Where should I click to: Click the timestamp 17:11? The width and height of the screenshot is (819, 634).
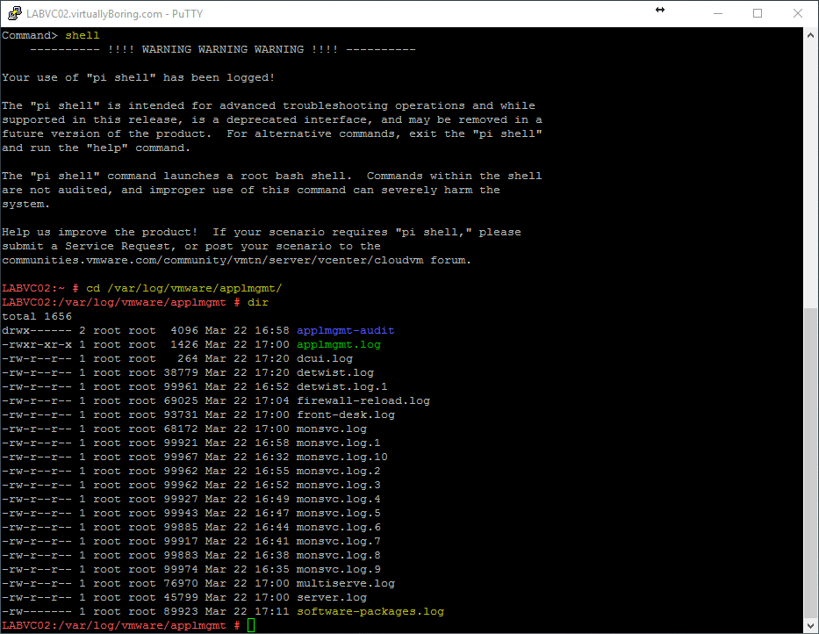pos(272,611)
